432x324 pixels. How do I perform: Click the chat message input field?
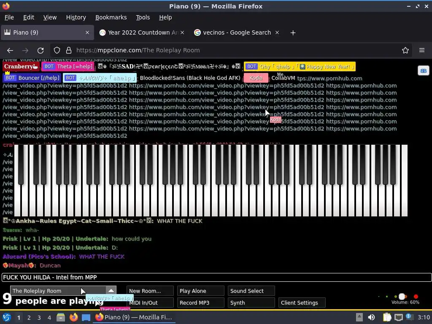click(216, 278)
